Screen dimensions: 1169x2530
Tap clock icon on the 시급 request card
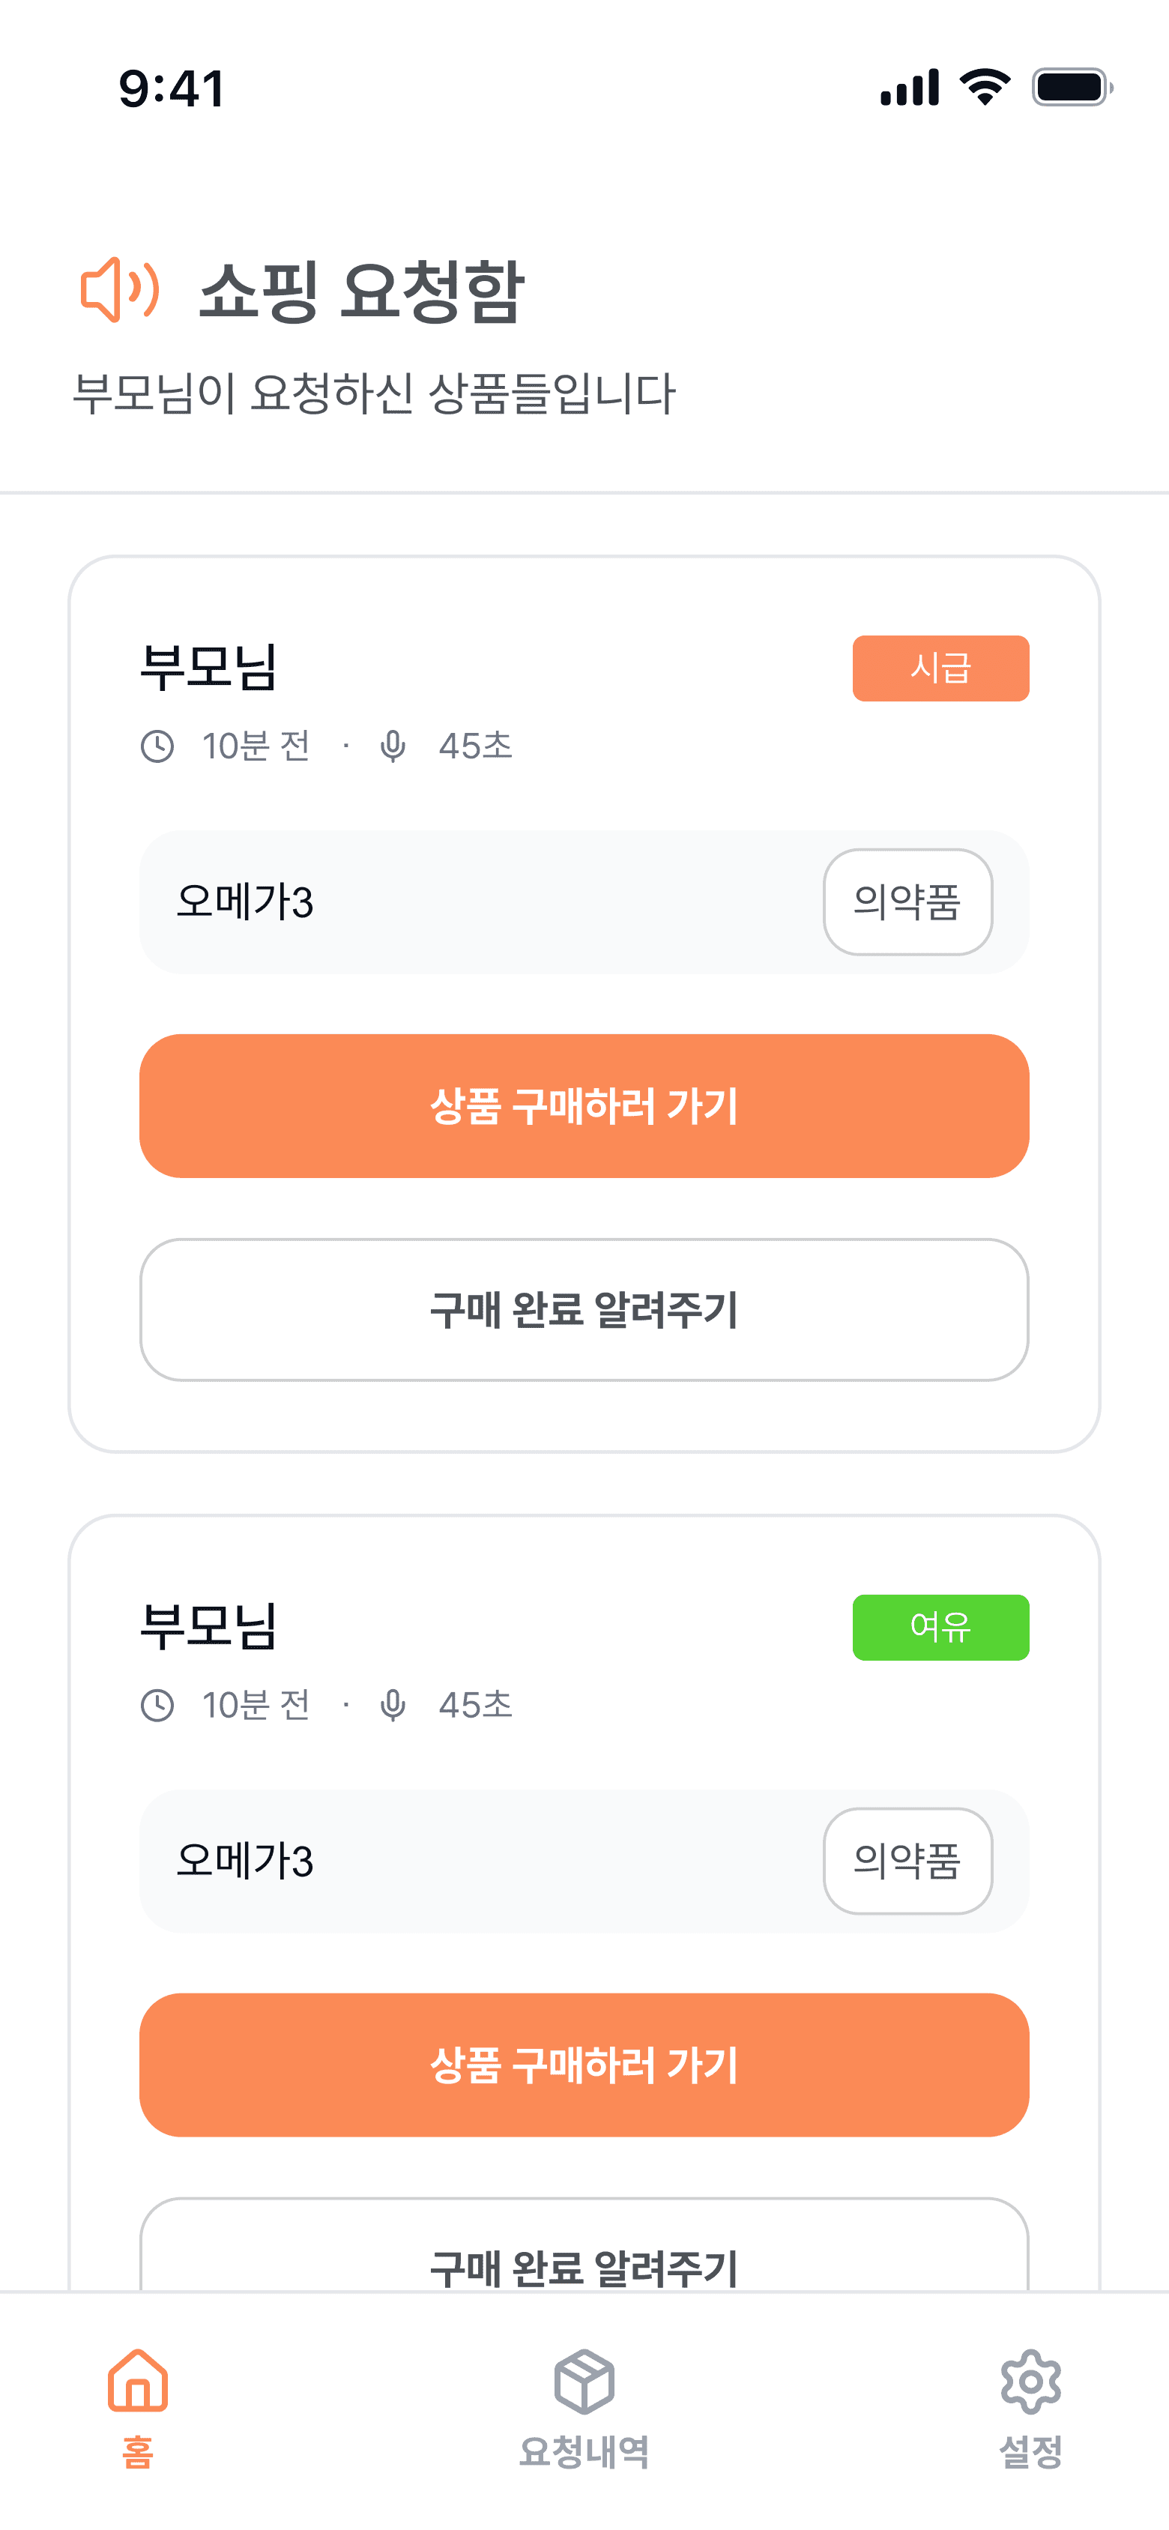[x=157, y=746]
